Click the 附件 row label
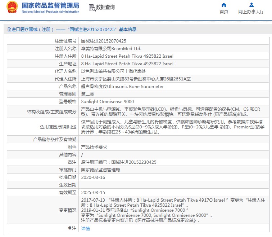Screen dimensions: 272x237 72,147
